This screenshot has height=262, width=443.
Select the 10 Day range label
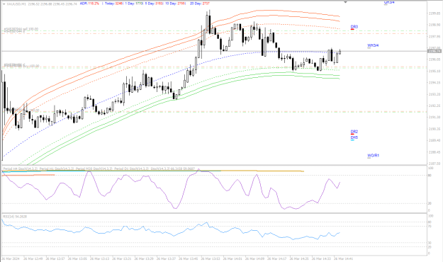(176, 4)
